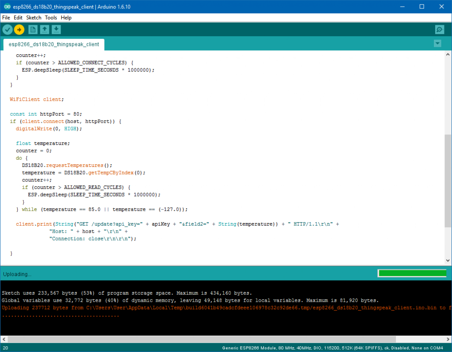Open the Help menu
The height and width of the screenshot is (352, 452).
coord(66,18)
